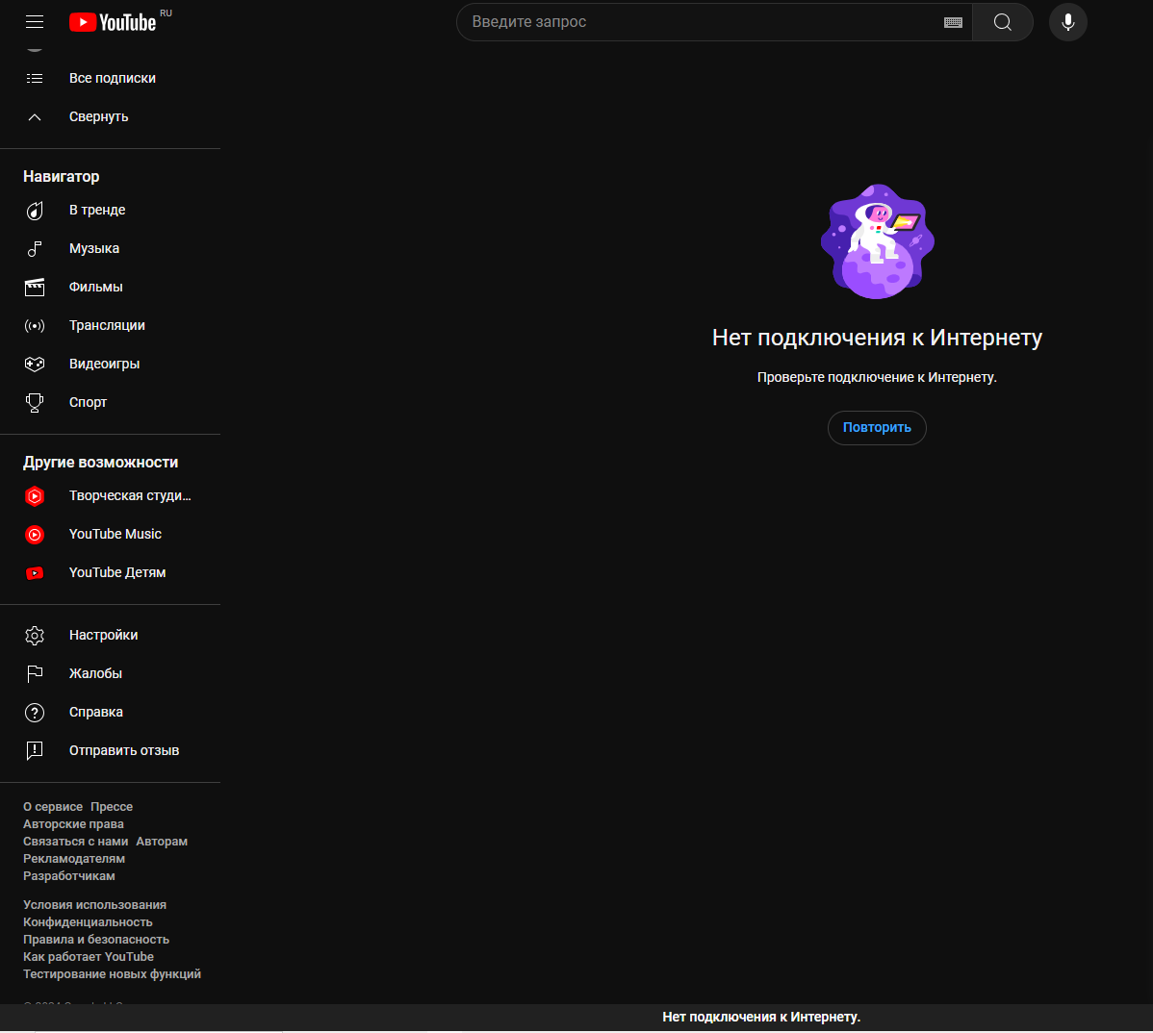Open Жалобы

click(95, 673)
